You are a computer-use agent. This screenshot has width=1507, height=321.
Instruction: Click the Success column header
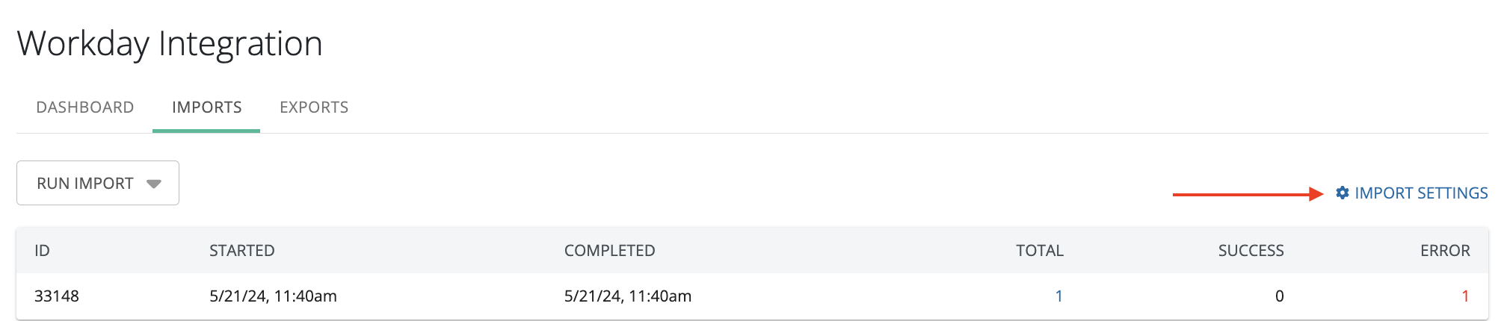[x=1251, y=251]
